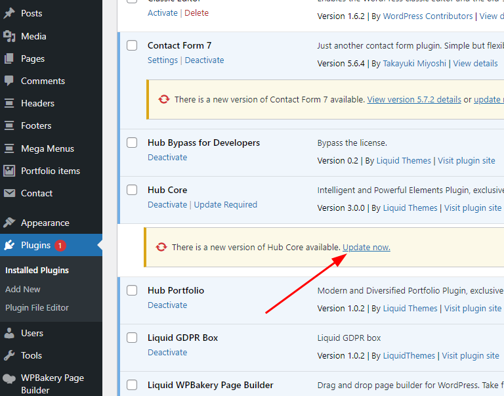View version 5.7.2 details
Viewport: 504px width, 396px height.
click(x=414, y=99)
